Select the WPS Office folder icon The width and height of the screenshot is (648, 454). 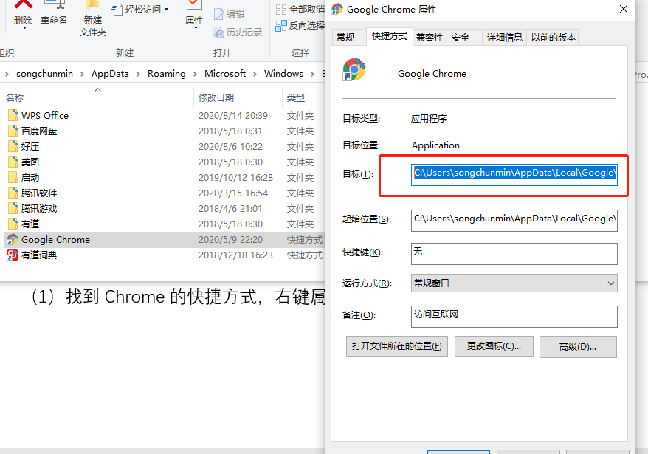(13, 115)
